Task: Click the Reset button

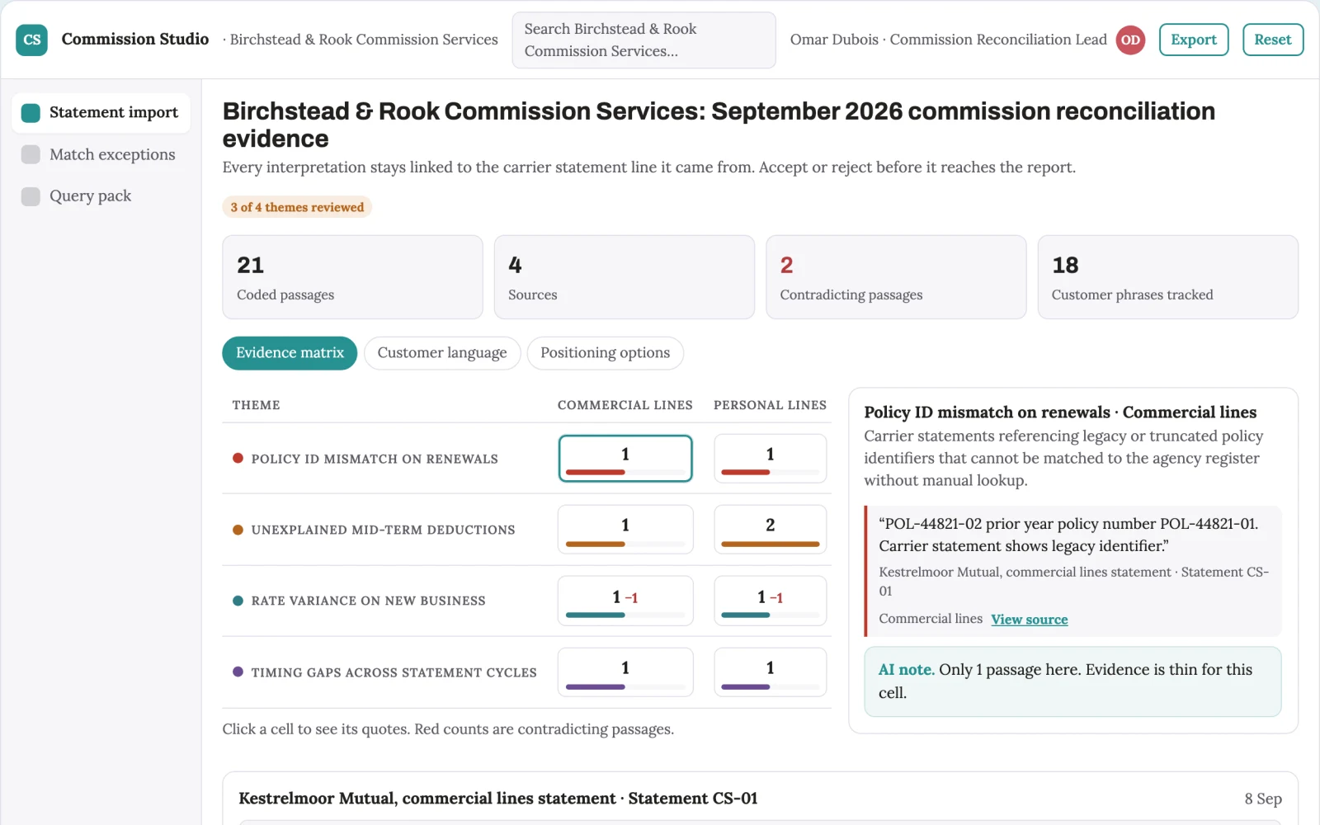Action: pos(1272,40)
